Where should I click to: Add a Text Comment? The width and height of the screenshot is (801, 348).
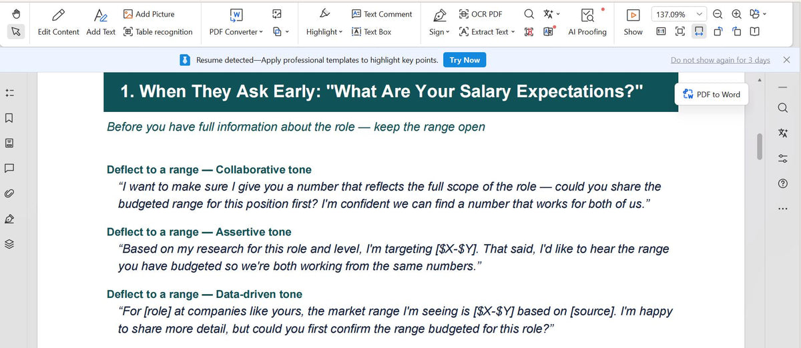(382, 14)
